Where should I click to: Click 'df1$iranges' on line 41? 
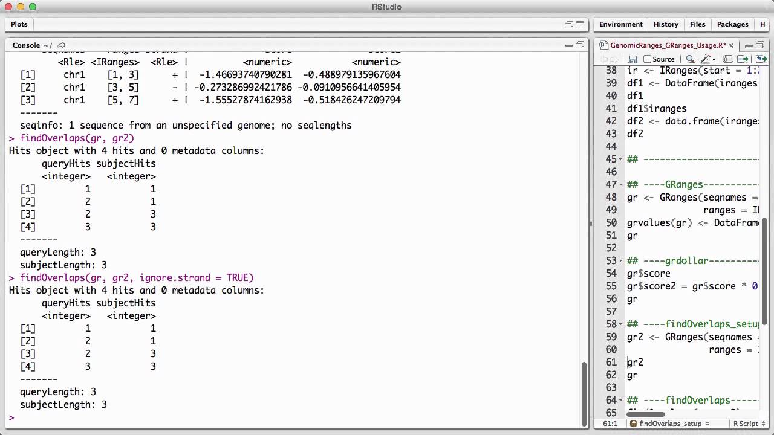click(x=657, y=109)
